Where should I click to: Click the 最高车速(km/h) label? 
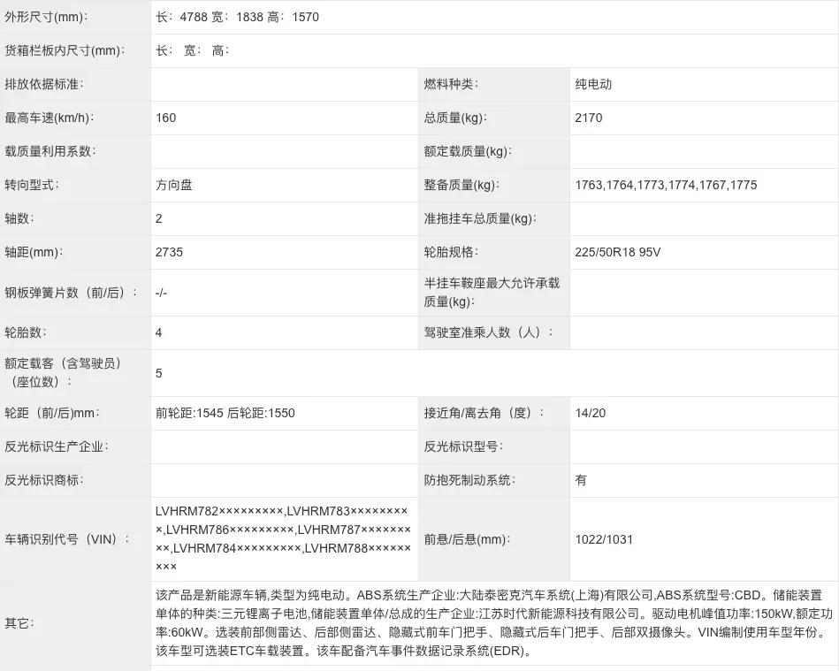tap(50, 118)
